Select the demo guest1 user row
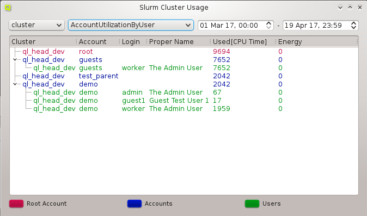This screenshot has width=367, height=216. 184,101
